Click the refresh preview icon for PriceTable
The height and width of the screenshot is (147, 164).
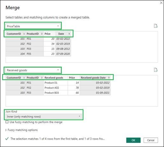[x=156, y=26]
